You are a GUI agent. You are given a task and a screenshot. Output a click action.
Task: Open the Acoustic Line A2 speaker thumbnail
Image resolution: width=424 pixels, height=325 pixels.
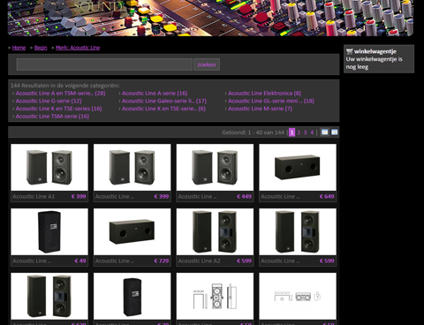pos(215,231)
